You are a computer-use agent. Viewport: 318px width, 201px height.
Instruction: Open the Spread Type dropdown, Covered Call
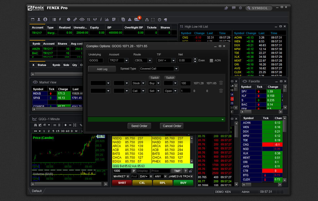tap(159, 69)
